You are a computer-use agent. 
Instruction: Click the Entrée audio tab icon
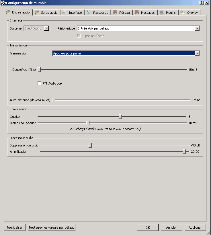click(8, 12)
